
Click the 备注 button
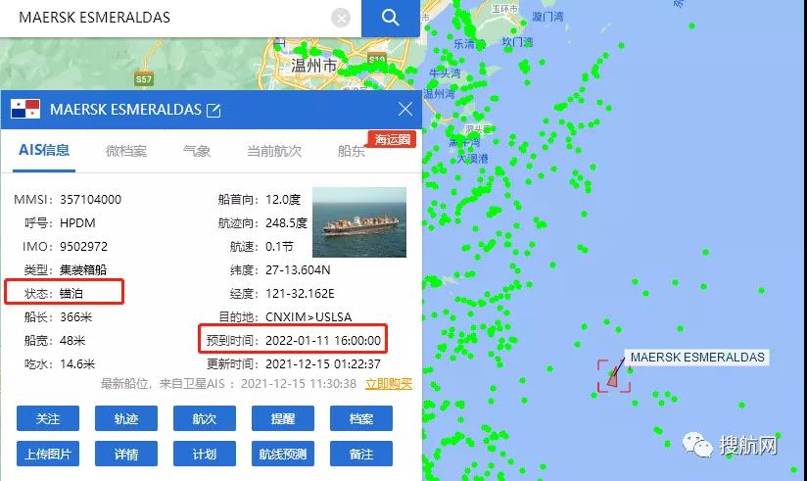pos(360,454)
